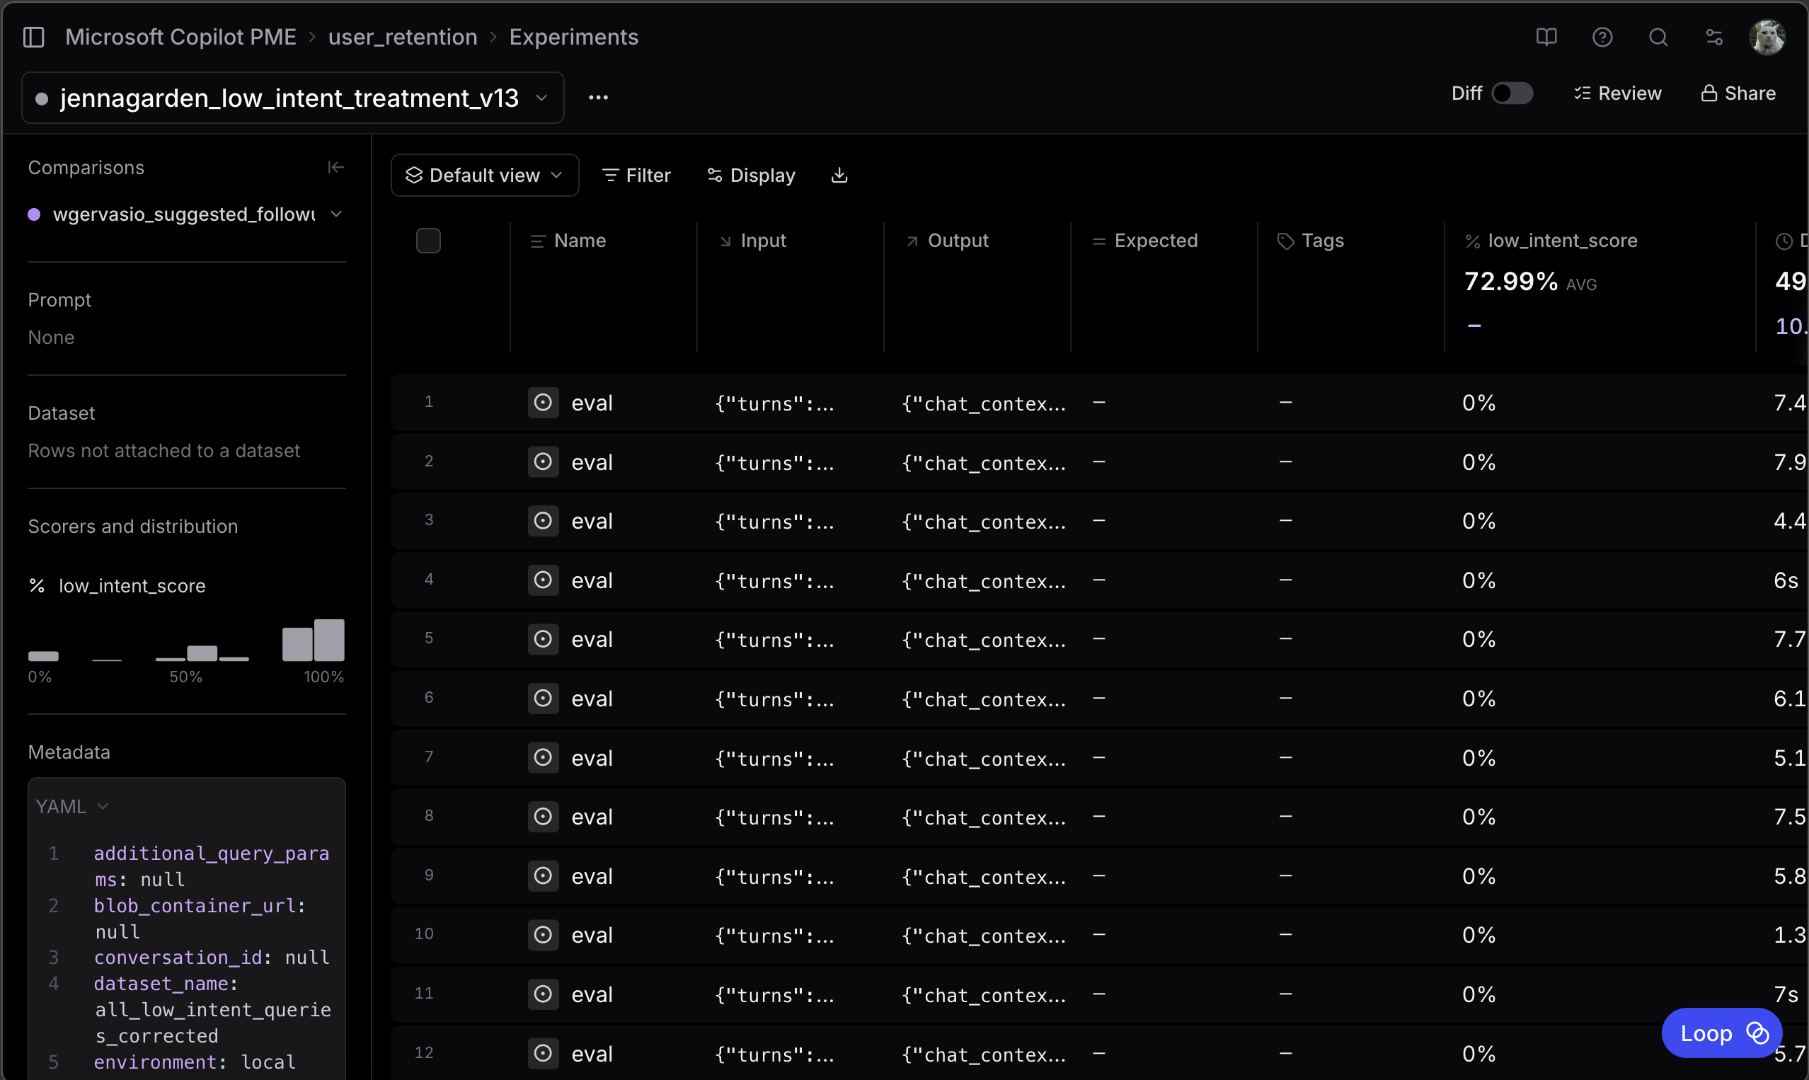The height and width of the screenshot is (1080, 1809).
Task: Click the purple dot beside the comparison name
Action: click(33, 213)
